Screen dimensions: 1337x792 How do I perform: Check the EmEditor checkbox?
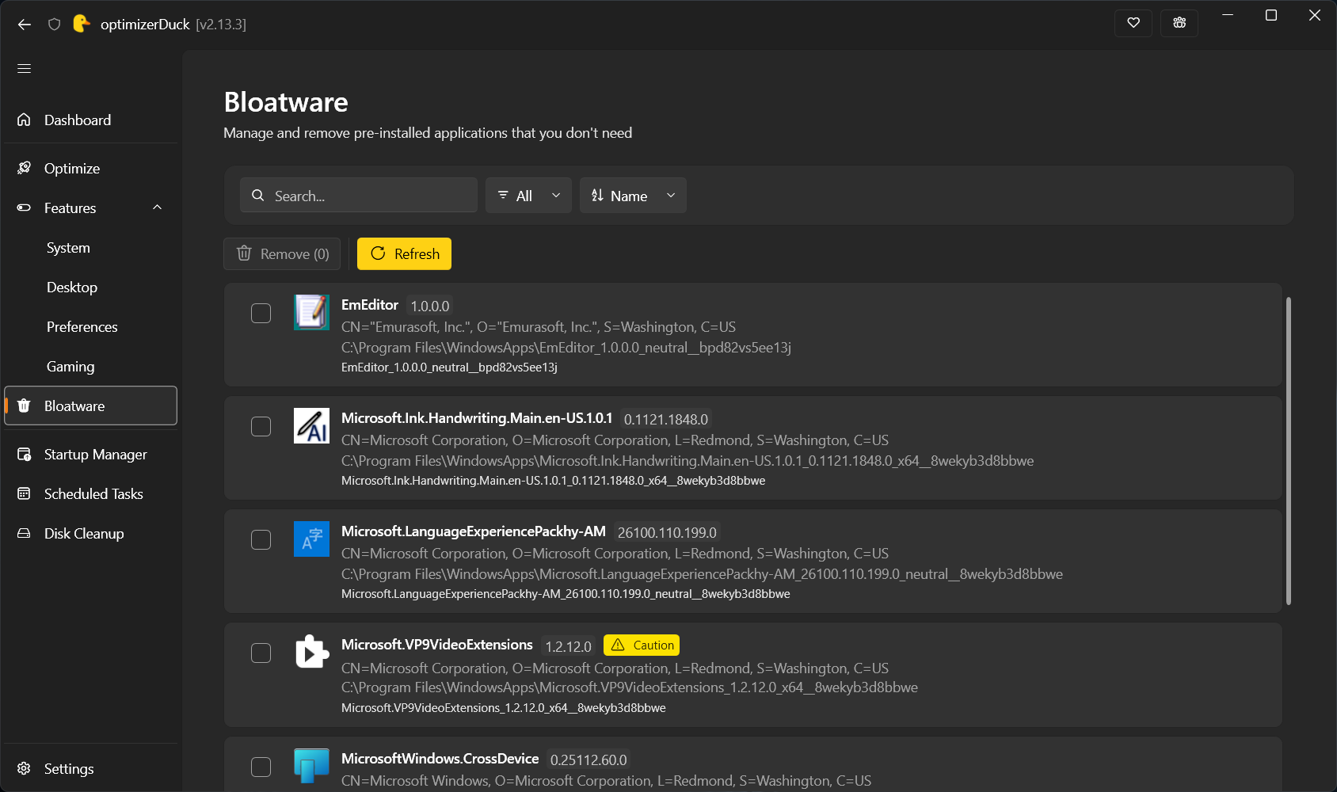coord(261,313)
